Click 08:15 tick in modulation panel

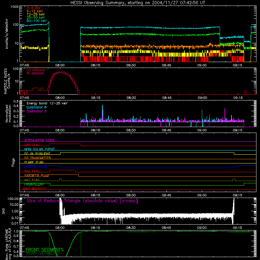[95, 130]
